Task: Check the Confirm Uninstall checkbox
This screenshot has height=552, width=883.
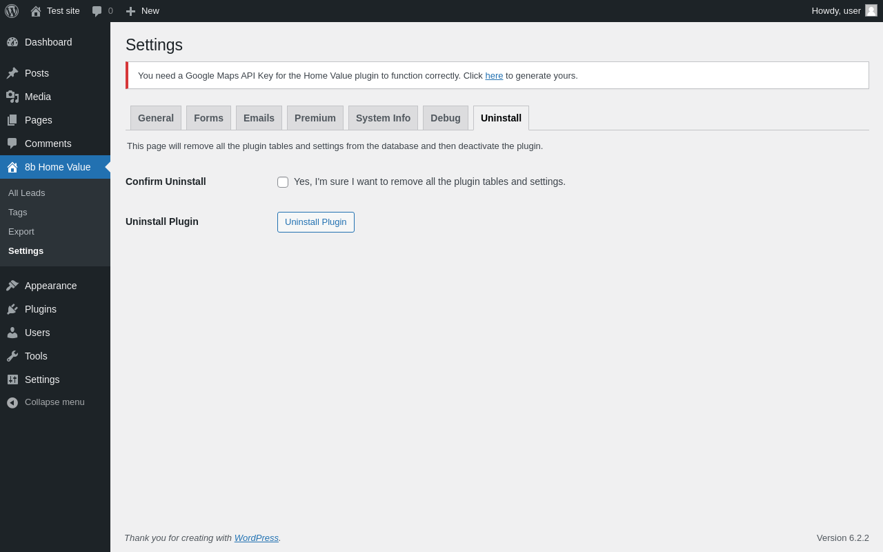Action: point(283,182)
